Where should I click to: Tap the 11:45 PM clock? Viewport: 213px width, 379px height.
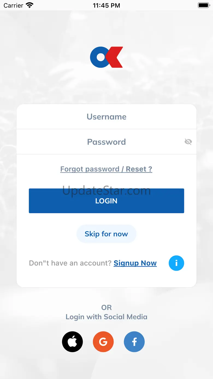point(106,5)
